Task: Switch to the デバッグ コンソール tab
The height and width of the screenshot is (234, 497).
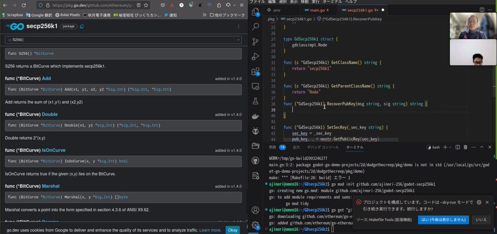Action: (x=323, y=147)
